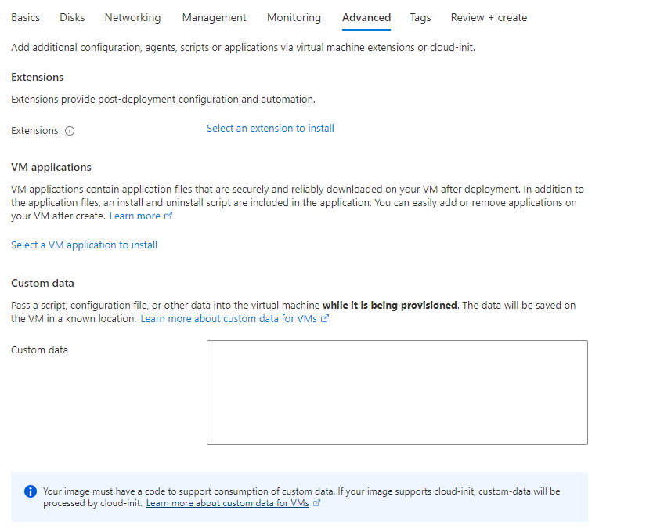
Task: Switch to the Tags tab
Action: [420, 17]
